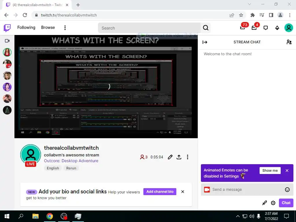Open the three-dot menu beside Browse

(65, 28)
